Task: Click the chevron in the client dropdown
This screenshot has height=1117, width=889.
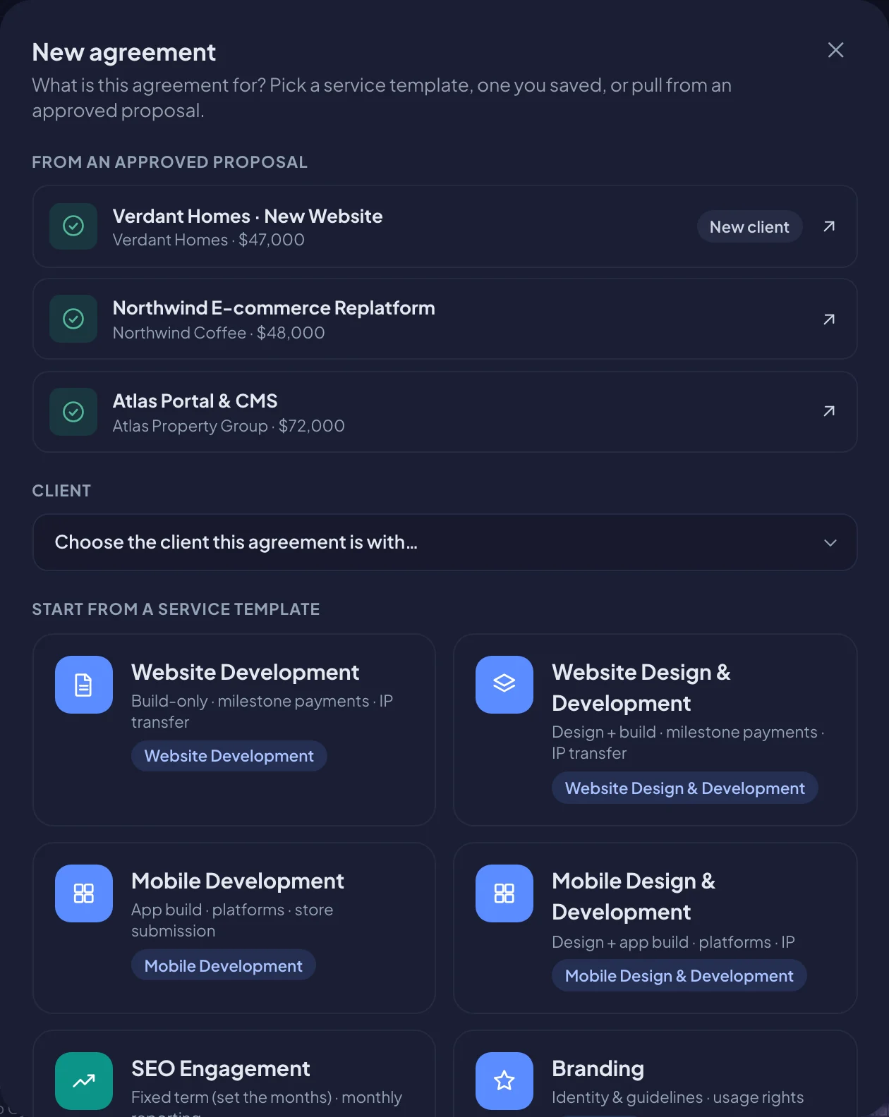Action: tap(830, 542)
